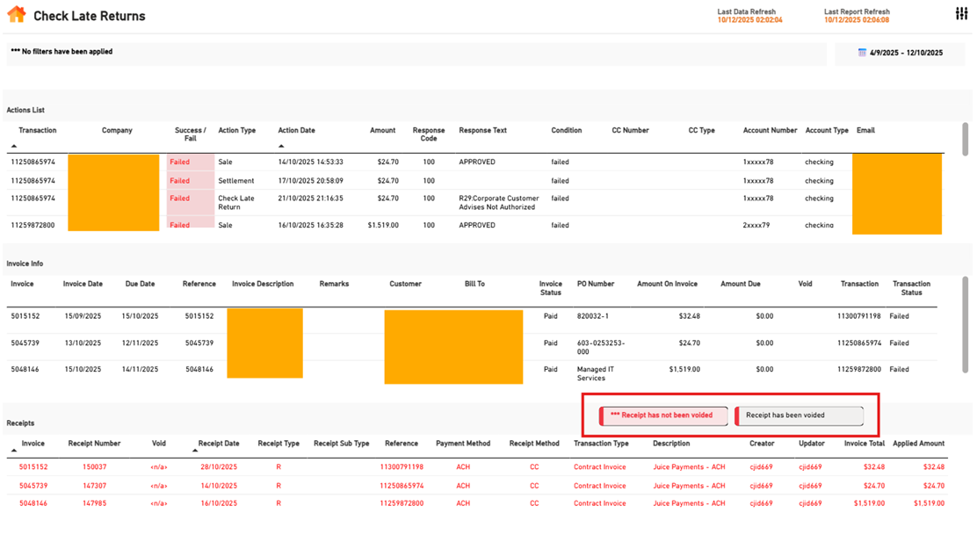The width and height of the screenshot is (977, 542).
Task: Select transaction 11300791198 in Invoice Info
Action: point(858,316)
